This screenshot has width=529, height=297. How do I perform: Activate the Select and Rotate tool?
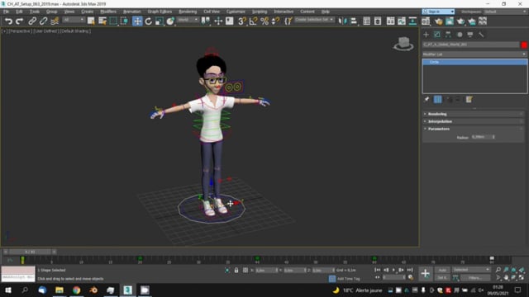click(149, 21)
